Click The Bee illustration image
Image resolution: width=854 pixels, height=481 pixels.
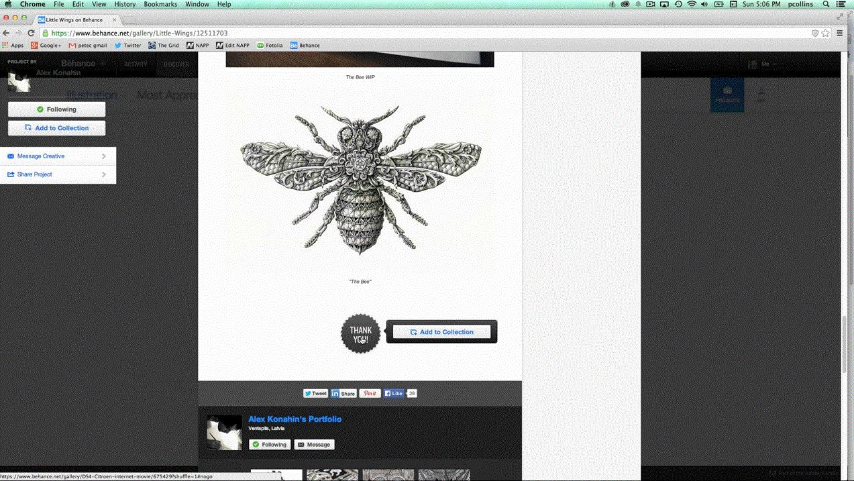click(361, 180)
